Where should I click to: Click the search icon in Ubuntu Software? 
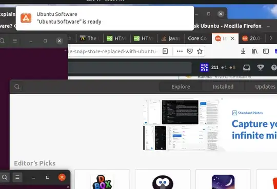17,87
